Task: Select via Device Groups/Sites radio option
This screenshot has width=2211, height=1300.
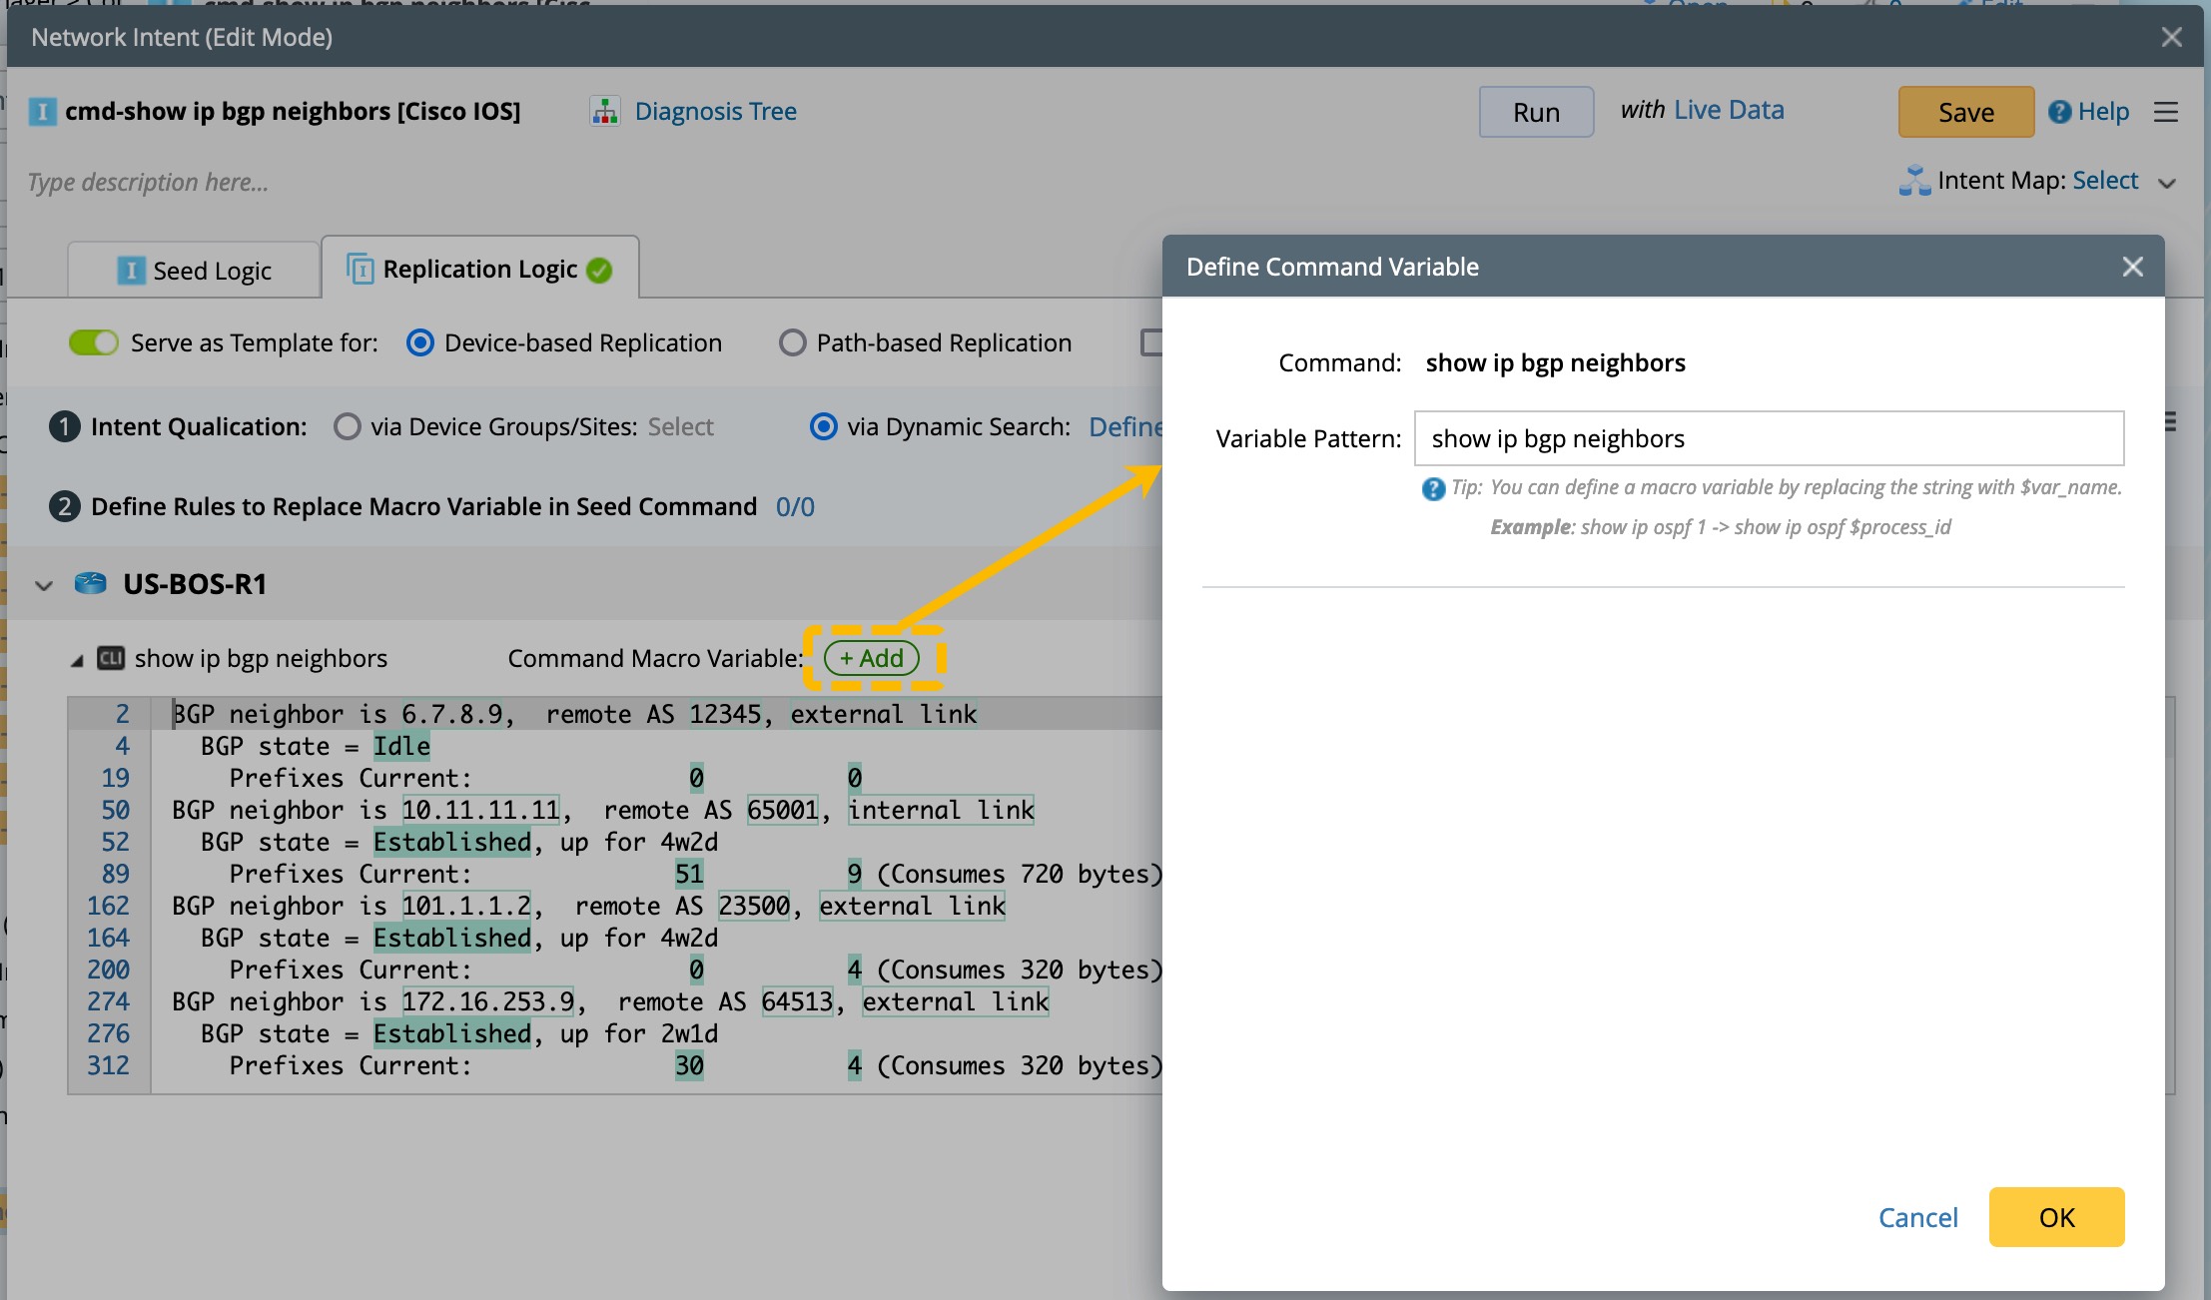Action: pyautogui.click(x=347, y=426)
